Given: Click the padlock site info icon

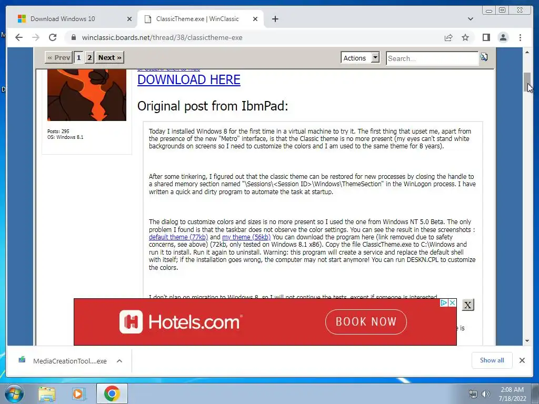Looking at the screenshot, I should pos(73,37).
